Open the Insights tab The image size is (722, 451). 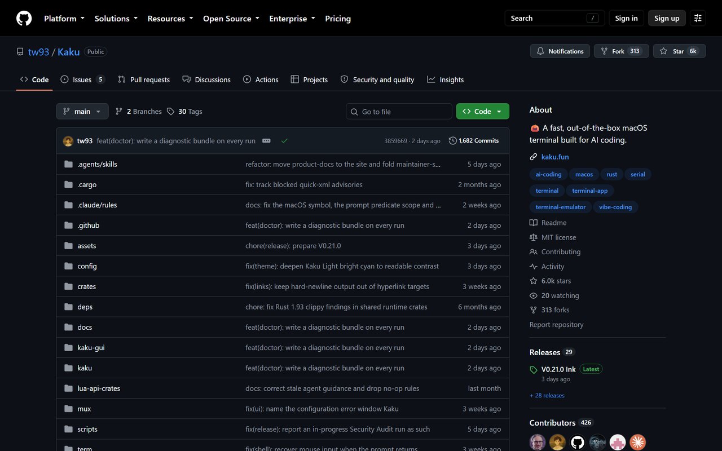pyautogui.click(x=446, y=79)
